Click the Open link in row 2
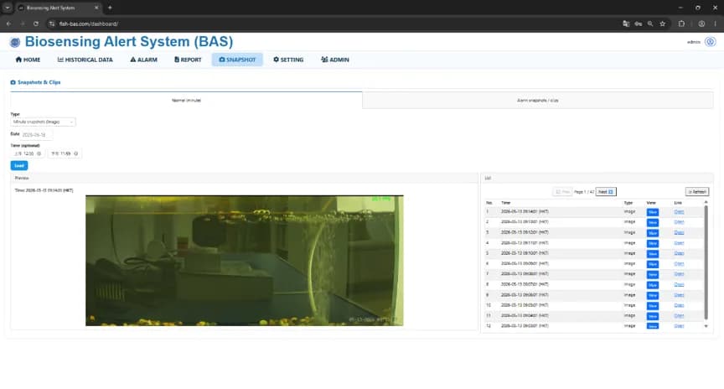The height and width of the screenshot is (389, 724). (679, 222)
